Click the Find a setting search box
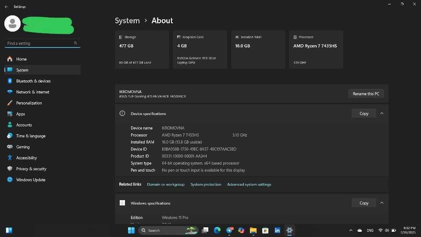This screenshot has height=237, width=421. (43, 43)
